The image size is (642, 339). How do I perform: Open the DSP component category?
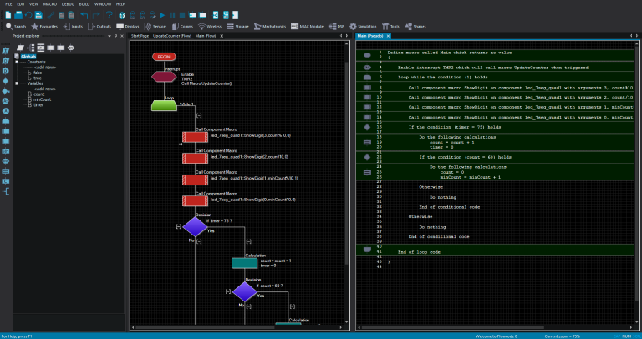pos(336,26)
